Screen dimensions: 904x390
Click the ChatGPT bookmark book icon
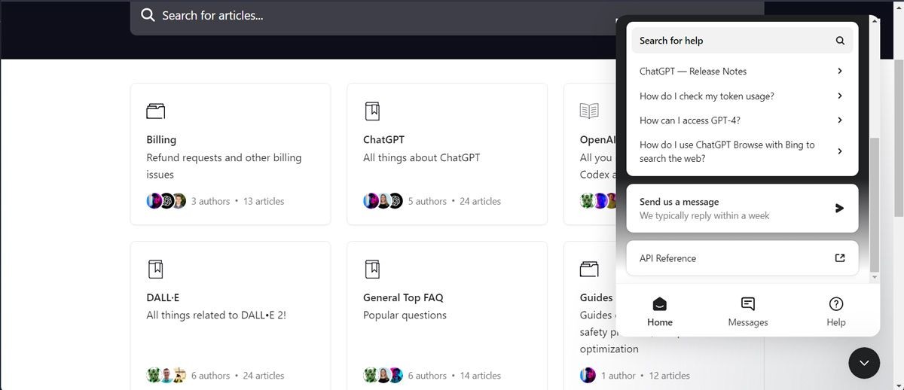click(372, 111)
